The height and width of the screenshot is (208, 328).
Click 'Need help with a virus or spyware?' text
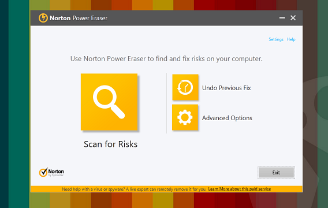94,189
